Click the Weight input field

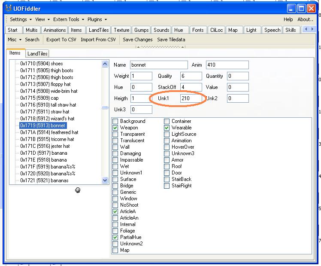click(x=141, y=76)
